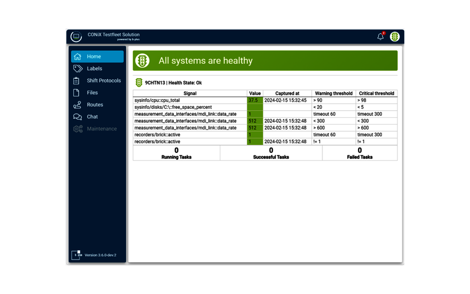Open the Home menu item
The image size is (470, 294).
click(x=97, y=57)
